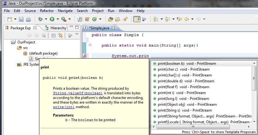258x135 pixels.
Task: Minimize the Package Explorer panel
Action: click(71, 26)
